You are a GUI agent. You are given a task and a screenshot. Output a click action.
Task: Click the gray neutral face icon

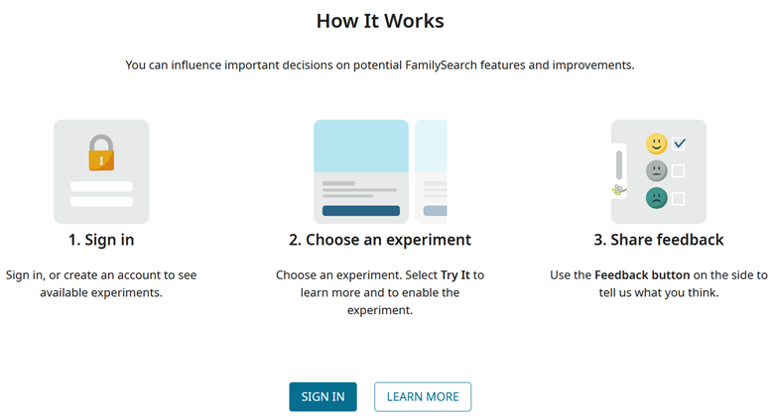click(x=656, y=170)
